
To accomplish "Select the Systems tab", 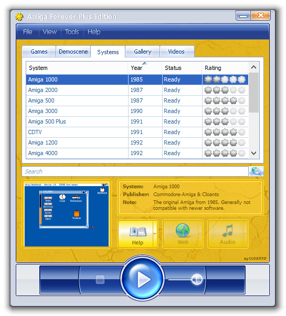I will pos(108,52).
